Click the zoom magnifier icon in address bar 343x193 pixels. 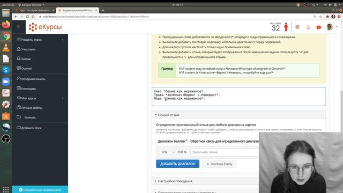click(x=315, y=17)
